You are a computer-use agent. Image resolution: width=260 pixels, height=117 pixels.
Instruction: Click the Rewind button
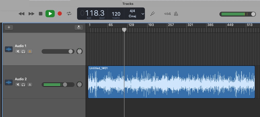click(x=22, y=14)
